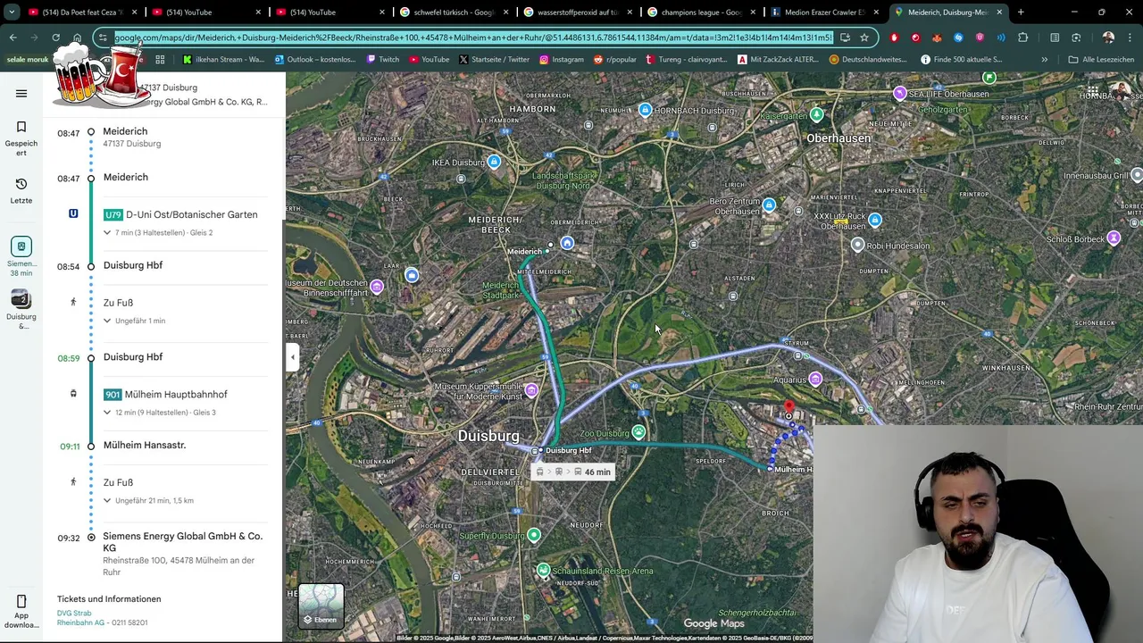Viewport: 1143px width, 643px height.
Task: Open the browser extensions puzzle icon
Action: pyautogui.click(x=1023, y=38)
